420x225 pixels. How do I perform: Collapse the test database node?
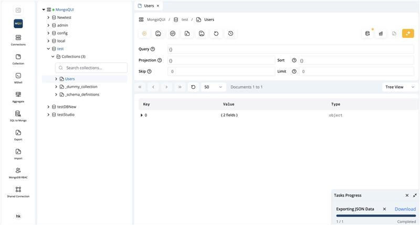(x=48, y=48)
